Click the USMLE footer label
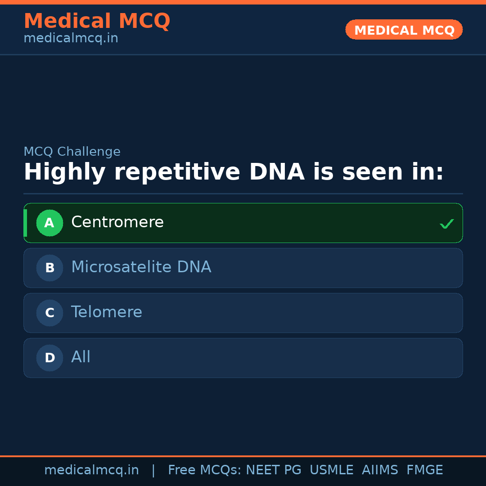The width and height of the screenshot is (486, 486). click(331, 470)
